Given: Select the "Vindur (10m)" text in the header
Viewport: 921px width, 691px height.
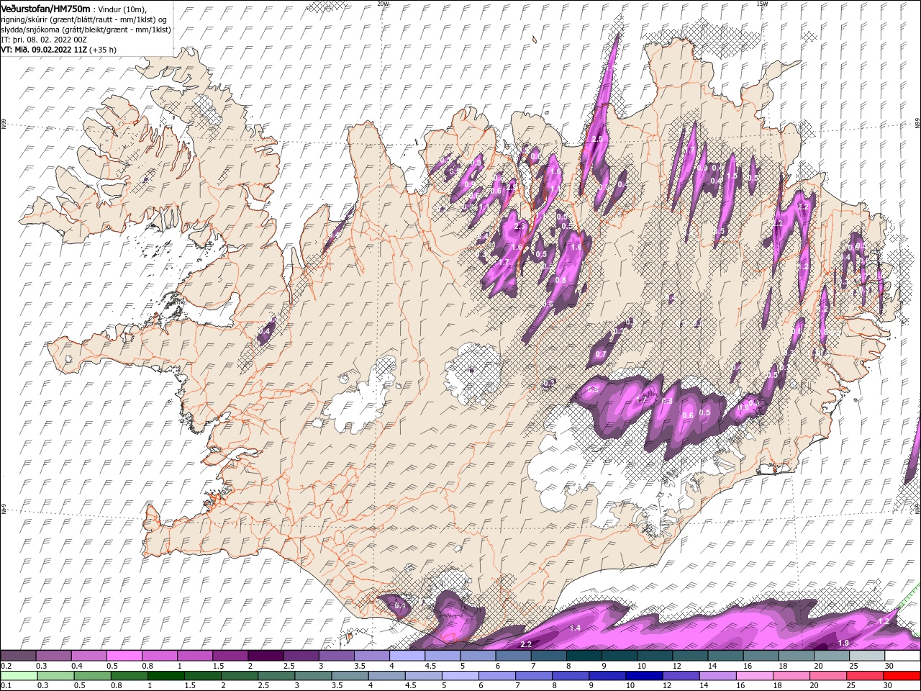Looking at the screenshot, I should [x=122, y=9].
